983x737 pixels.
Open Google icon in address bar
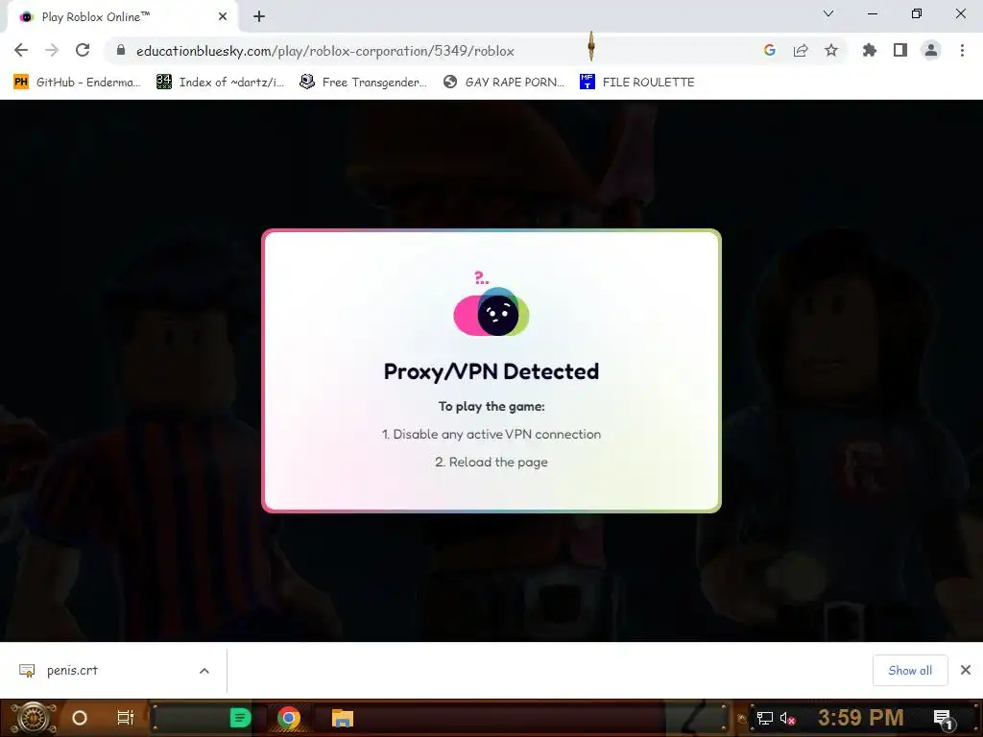(770, 50)
